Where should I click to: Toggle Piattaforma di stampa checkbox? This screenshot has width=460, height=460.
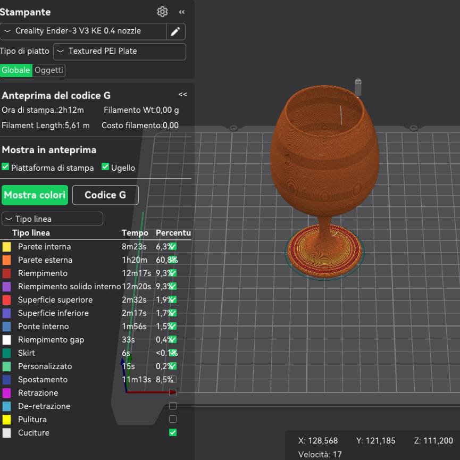tap(5, 167)
